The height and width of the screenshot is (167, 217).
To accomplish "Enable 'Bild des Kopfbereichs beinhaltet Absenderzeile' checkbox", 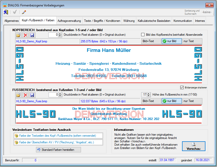I will (x=143, y=35).
